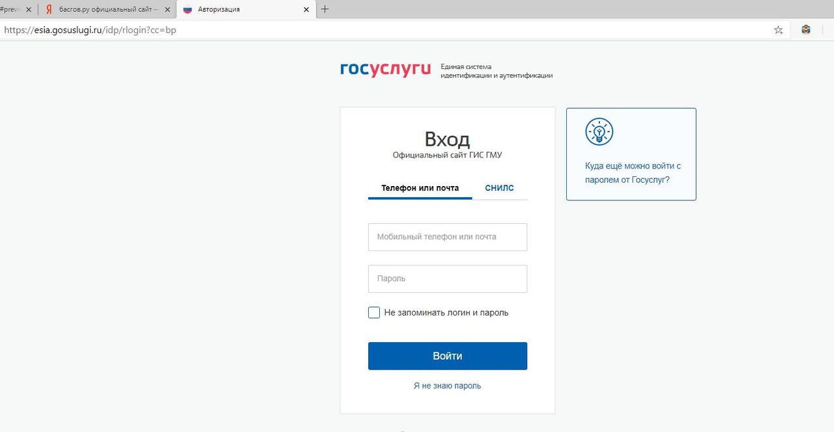Click the Russian flag favicon on the Авторизация tab
834x432 pixels.
point(188,10)
